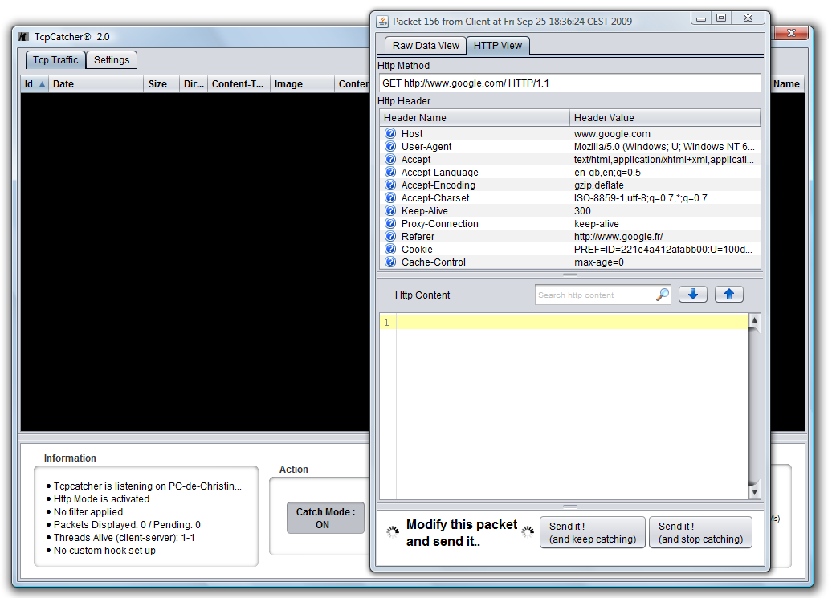Click help icon beside Accept header
This screenshot has width=832, height=598.
(390, 159)
